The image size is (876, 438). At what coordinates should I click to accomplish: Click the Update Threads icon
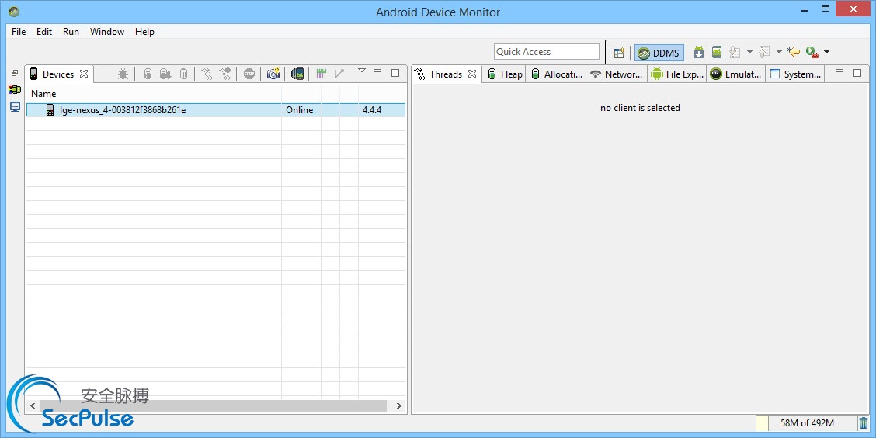click(x=207, y=74)
